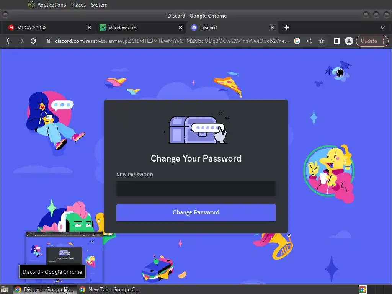Click the browser forward arrow

point(21,41)
